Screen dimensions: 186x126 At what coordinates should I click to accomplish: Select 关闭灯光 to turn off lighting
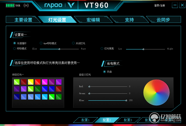pyautogui.click(x=73, y=43)
